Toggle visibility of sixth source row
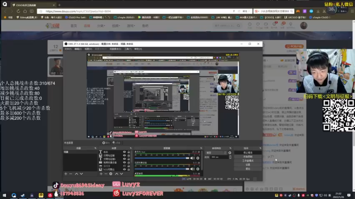Viewport: 355px width, 199px height. [x=124, y=169]
